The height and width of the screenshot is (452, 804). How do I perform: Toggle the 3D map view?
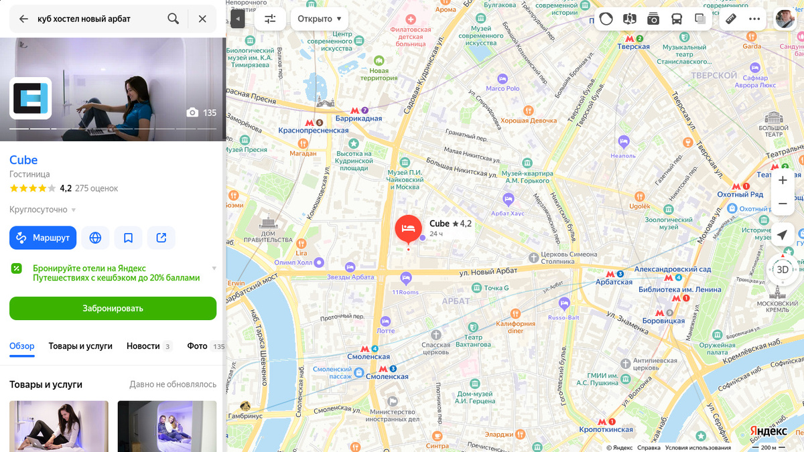[782, 270]
